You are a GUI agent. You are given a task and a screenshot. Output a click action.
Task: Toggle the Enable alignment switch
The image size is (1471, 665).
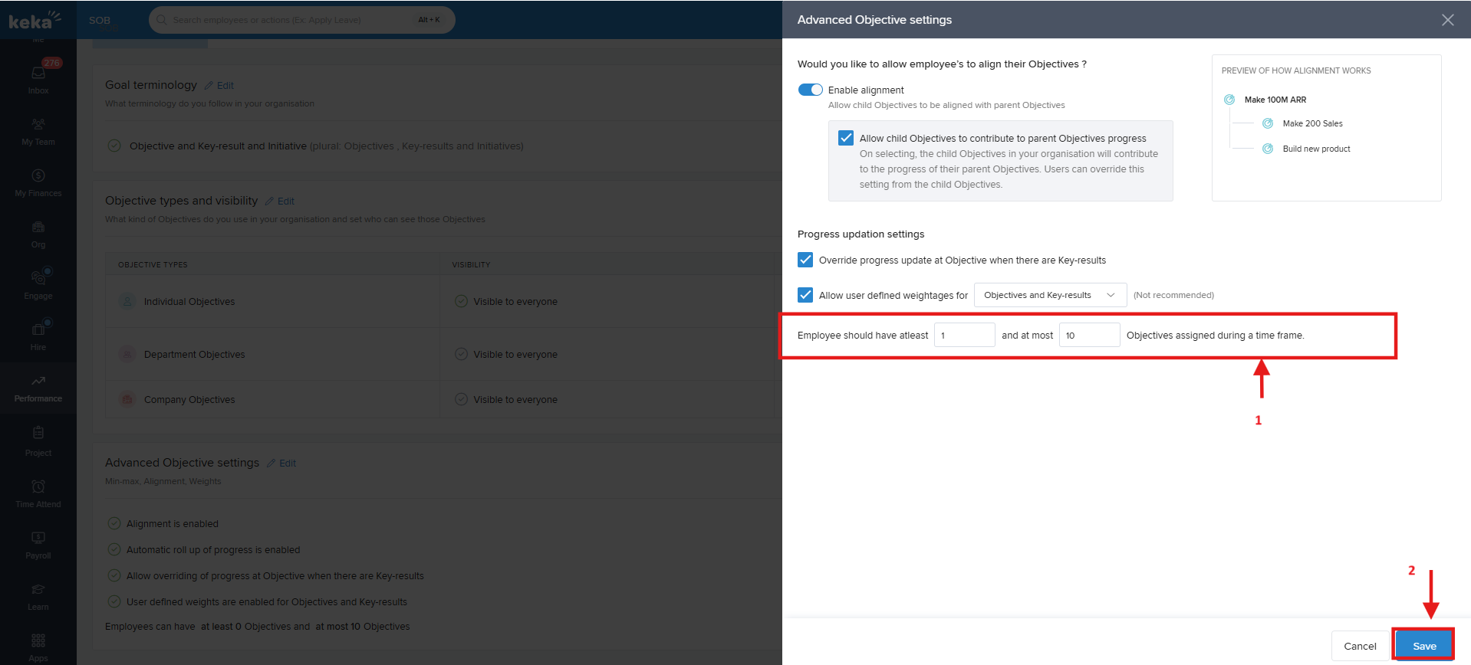810,90
